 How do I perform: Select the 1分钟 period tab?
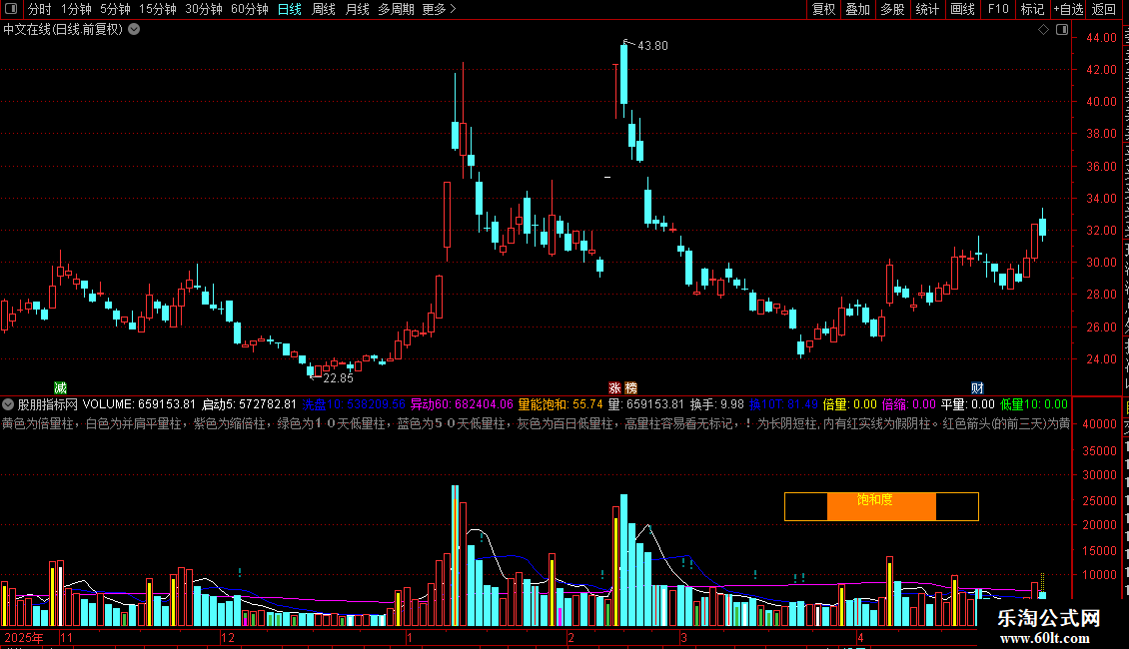tap(76, 9)
